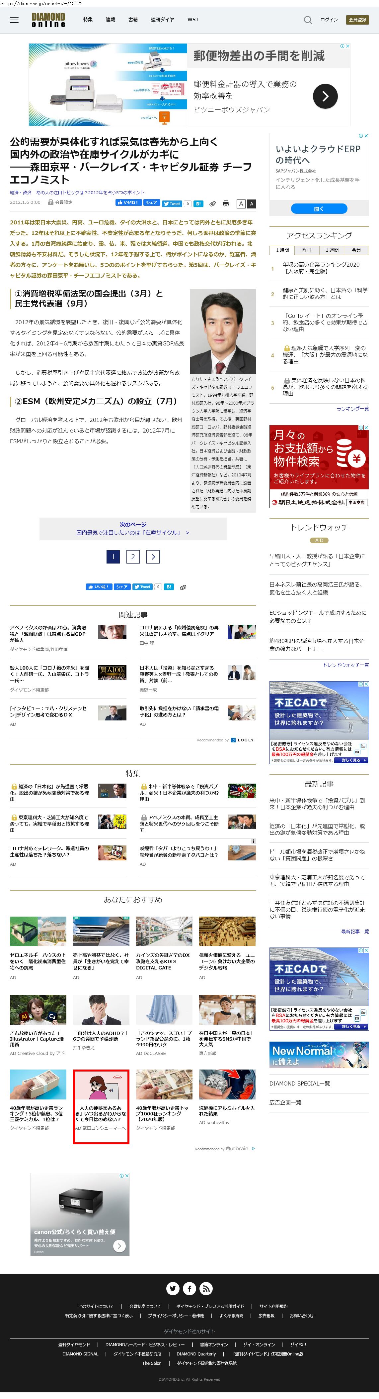Image resolution: width=379 pixels, height=1399 pixels.
Task: Open the トレンドウォッチ一覧 link
Action: click(346, 665)
